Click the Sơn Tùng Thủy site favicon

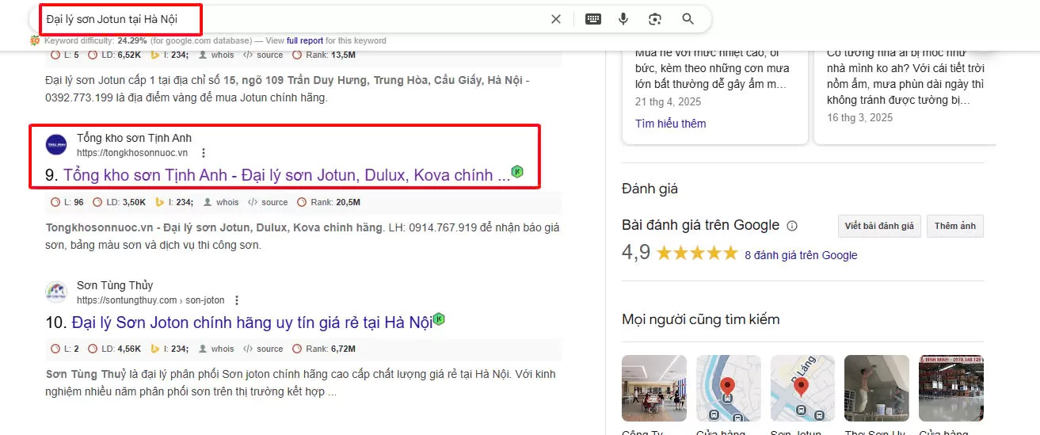click(x=56, y=292)
